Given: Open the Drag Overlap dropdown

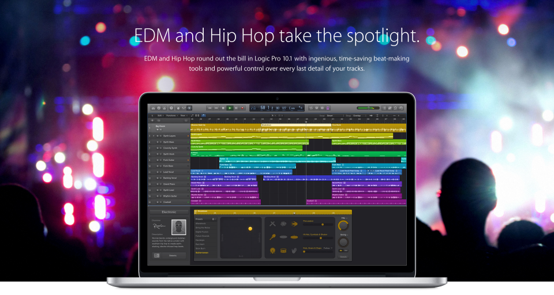Looking at the screenshot, I should point(360,115).
